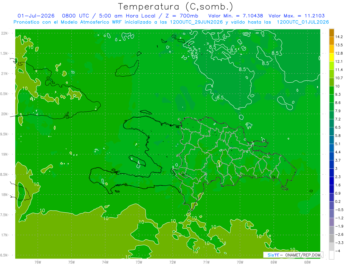
Task: Click the 12.8 color scale value
Action: point(339,53)
